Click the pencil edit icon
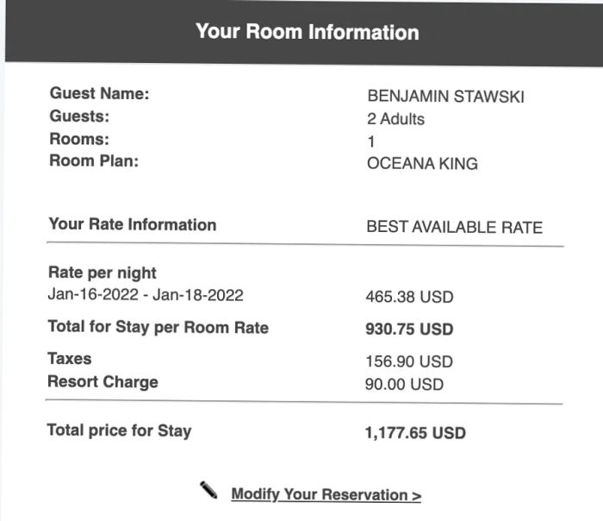 pos(208,490)
